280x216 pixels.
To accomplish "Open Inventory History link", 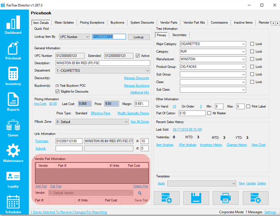I will pos(211,145).
